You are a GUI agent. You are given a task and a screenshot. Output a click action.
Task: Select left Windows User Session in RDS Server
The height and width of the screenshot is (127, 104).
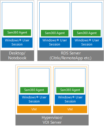point(55,42)
